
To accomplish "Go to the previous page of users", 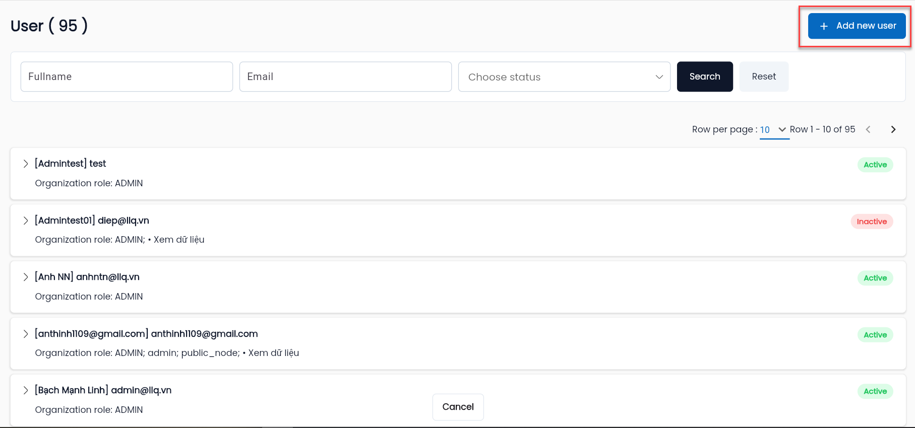I will (x=868, y=129).
